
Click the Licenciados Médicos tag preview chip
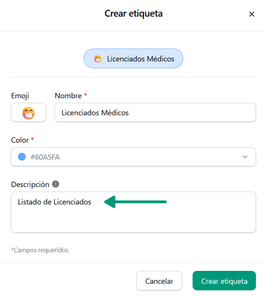[x=133, y=59]
